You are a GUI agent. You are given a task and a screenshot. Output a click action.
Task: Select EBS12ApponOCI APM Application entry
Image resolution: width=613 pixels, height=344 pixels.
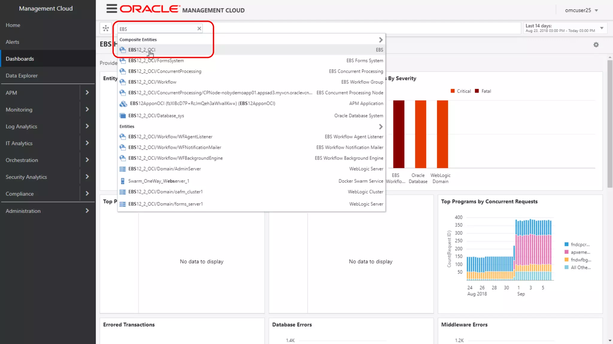click(x=251, y=104)
